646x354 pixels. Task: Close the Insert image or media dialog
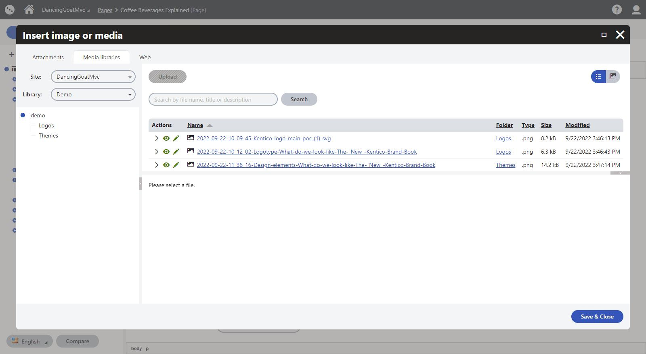(x=620, y=35)
